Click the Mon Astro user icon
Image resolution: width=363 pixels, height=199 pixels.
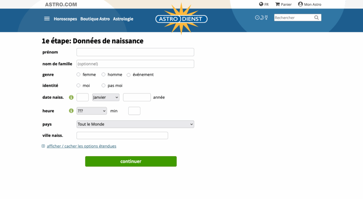[300, 4]
